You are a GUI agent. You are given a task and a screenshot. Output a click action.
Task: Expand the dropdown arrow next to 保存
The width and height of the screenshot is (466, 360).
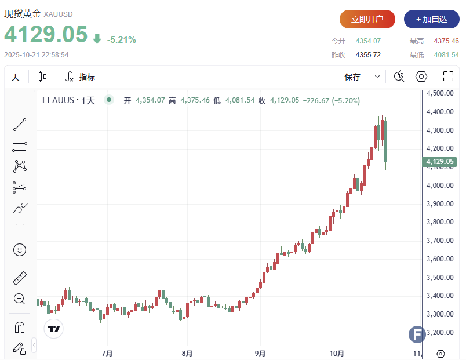pos(377,77)
